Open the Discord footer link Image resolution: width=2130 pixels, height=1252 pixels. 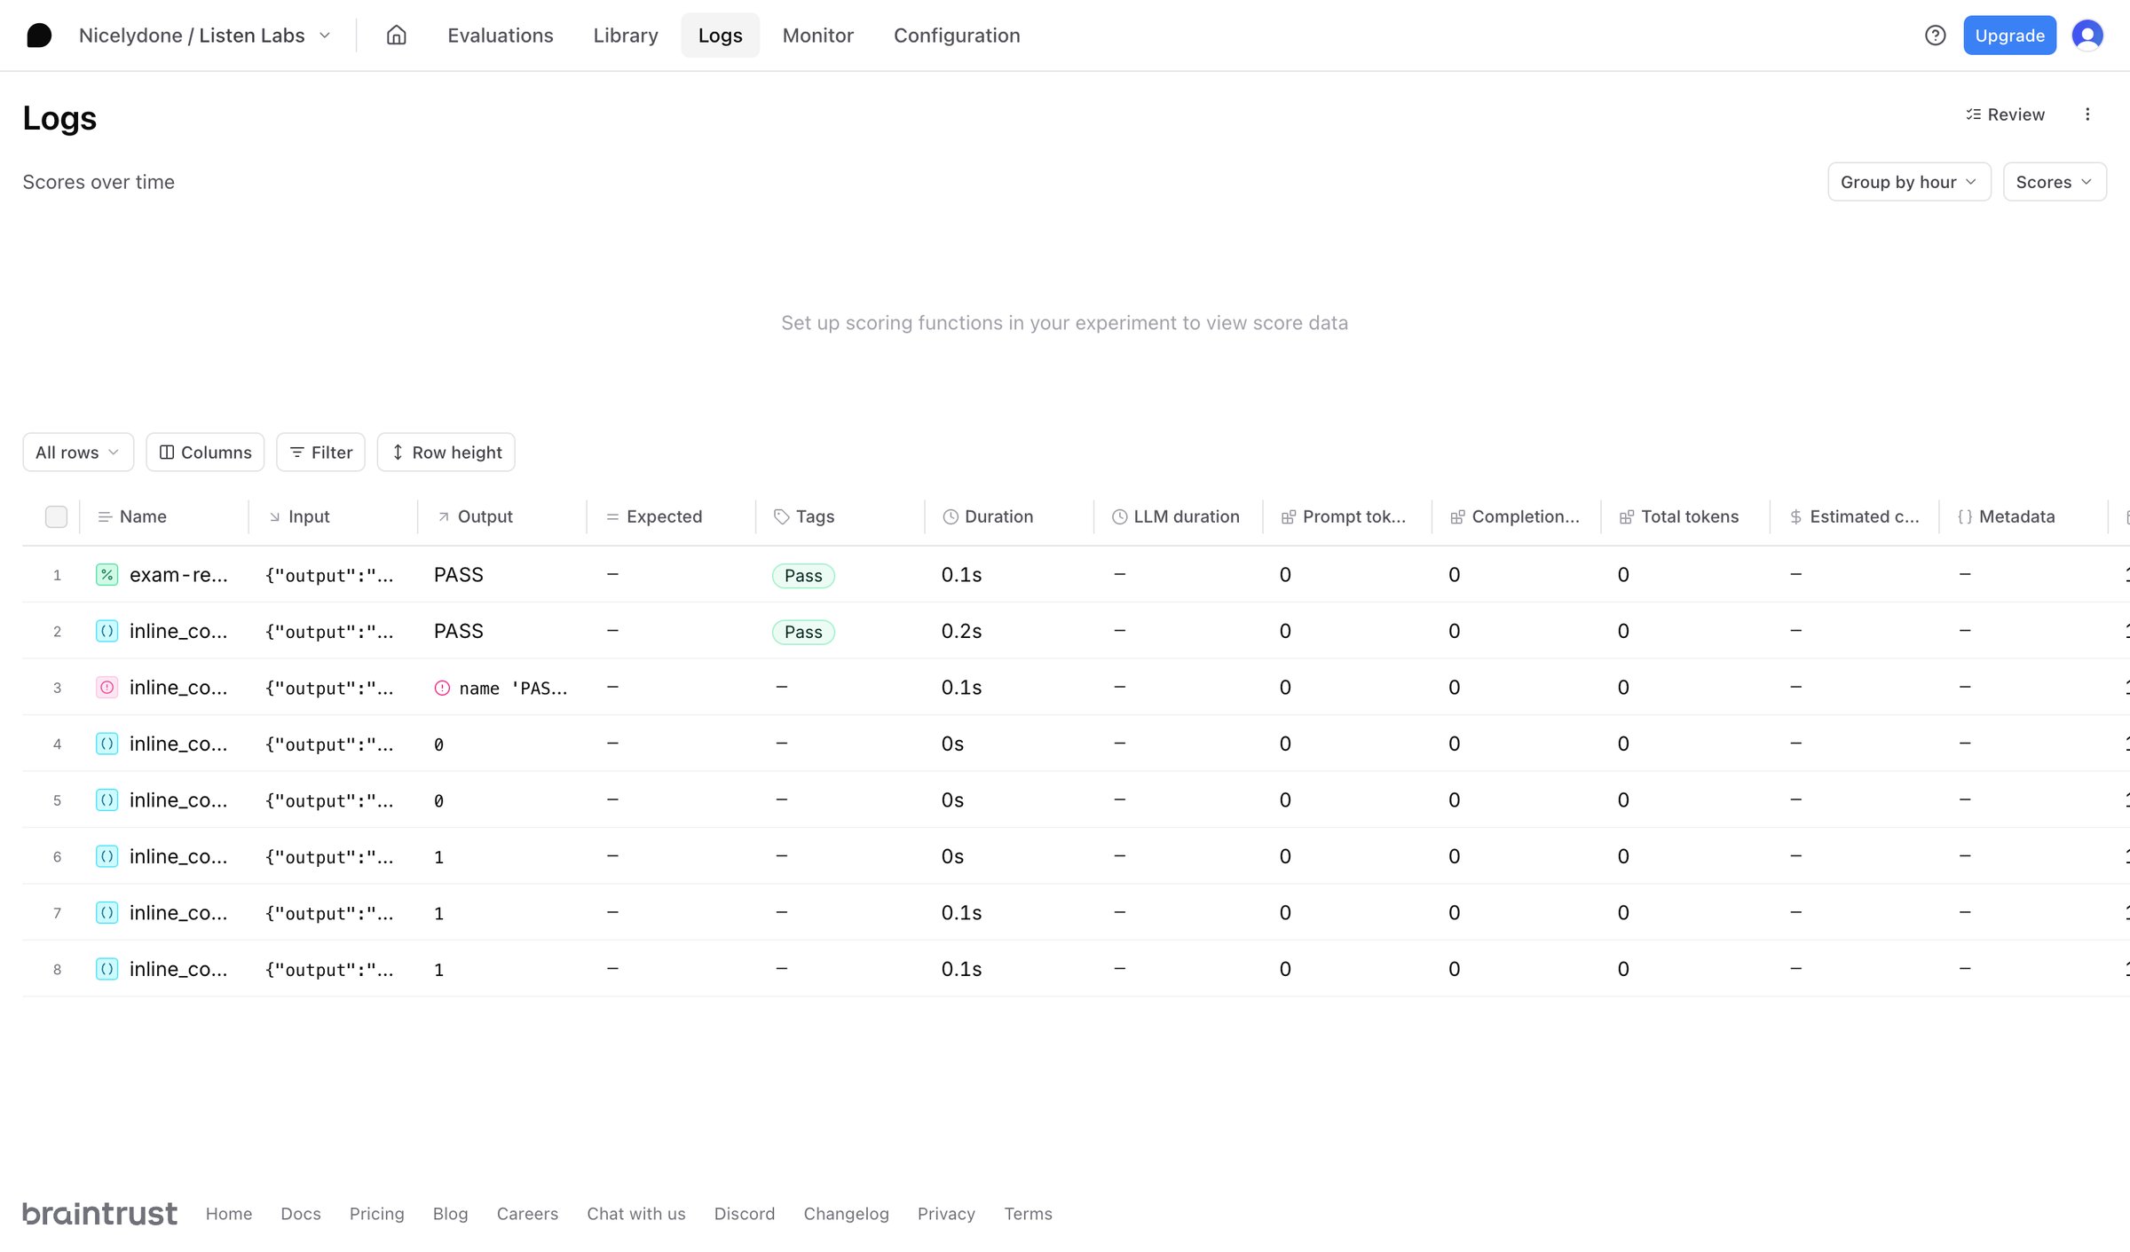click(745, 1214)
